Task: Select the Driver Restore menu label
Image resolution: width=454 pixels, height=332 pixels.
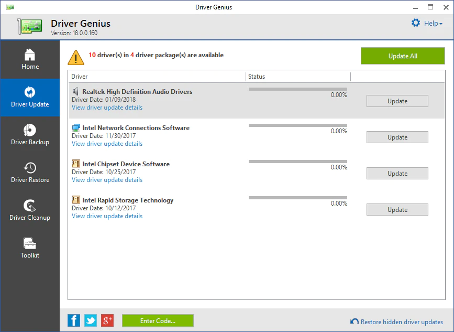Action: [x=30, y=180]
